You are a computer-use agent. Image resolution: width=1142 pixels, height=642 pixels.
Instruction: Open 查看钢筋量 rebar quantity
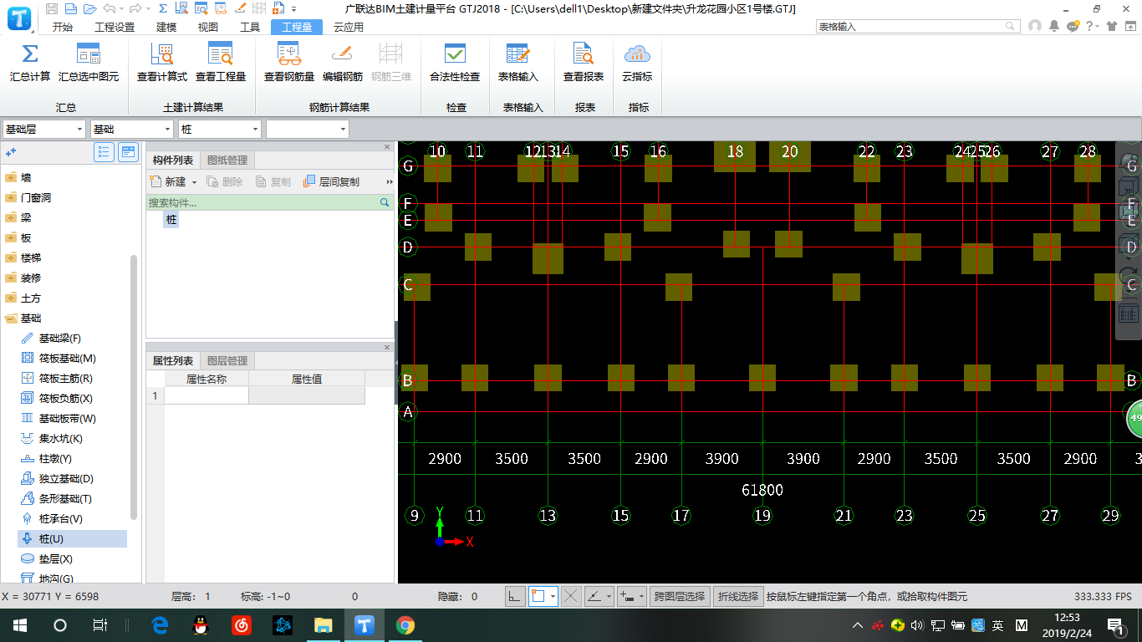pos(289,63)
